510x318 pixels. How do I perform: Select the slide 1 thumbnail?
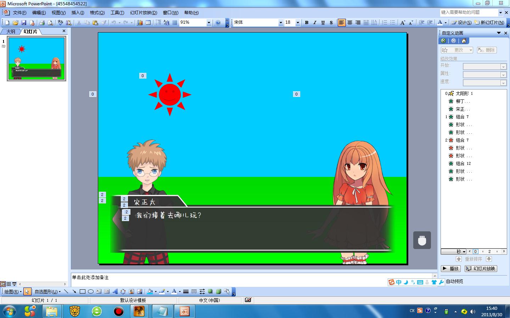(37, 58)
